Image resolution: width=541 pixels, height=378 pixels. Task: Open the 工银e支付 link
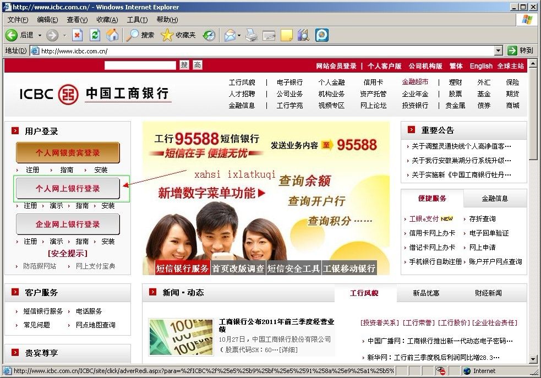pyautogui.click(x=424, y=218)
